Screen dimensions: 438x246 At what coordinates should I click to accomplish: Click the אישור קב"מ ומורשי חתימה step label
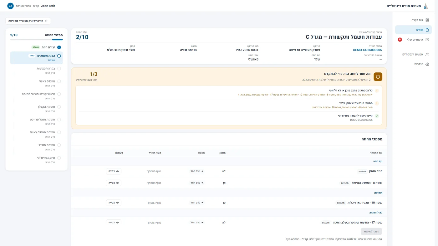[x=38, y=94]
